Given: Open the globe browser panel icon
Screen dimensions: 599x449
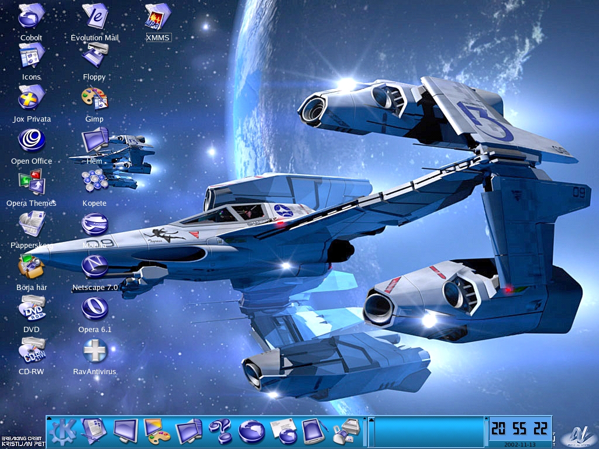Looking at the screenshot, I should tap(252, 432).
